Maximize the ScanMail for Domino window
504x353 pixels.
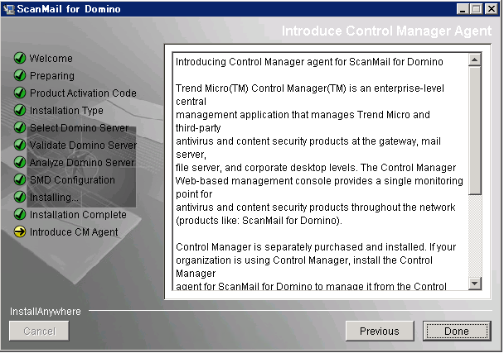coord(476,9)
